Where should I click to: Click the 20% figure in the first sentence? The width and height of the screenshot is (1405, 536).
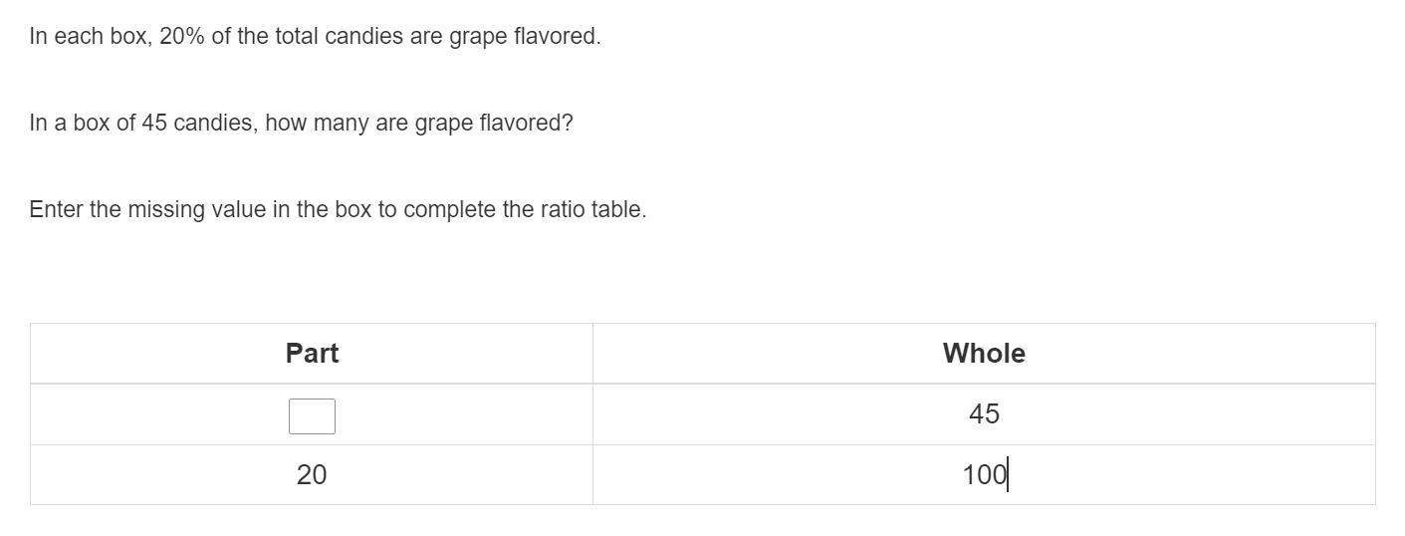click(181, 37)
